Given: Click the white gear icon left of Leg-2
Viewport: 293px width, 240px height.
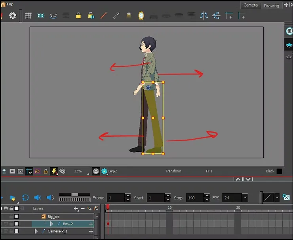Looking at the screenshot, I should point(96,171).
